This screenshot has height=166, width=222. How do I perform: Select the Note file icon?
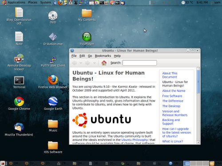tap(19, 39)
